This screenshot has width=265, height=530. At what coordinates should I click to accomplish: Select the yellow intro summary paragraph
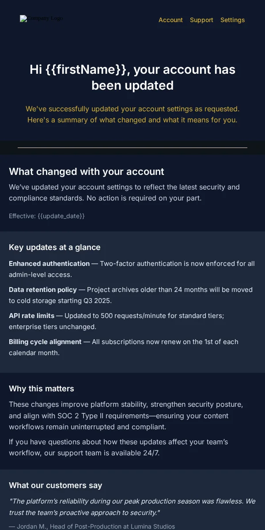tap(132, 114)
